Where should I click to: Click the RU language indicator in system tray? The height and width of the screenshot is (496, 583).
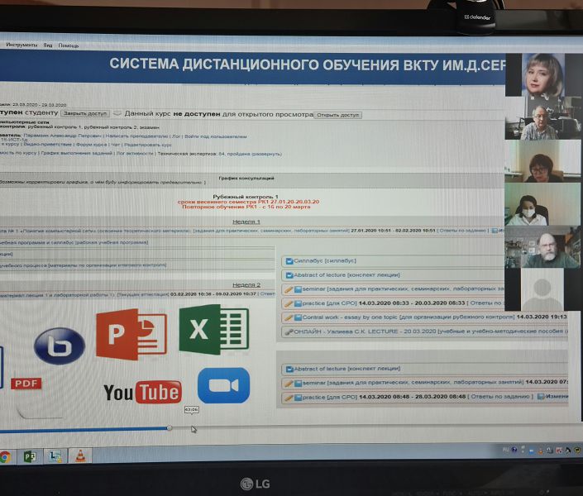505,450
